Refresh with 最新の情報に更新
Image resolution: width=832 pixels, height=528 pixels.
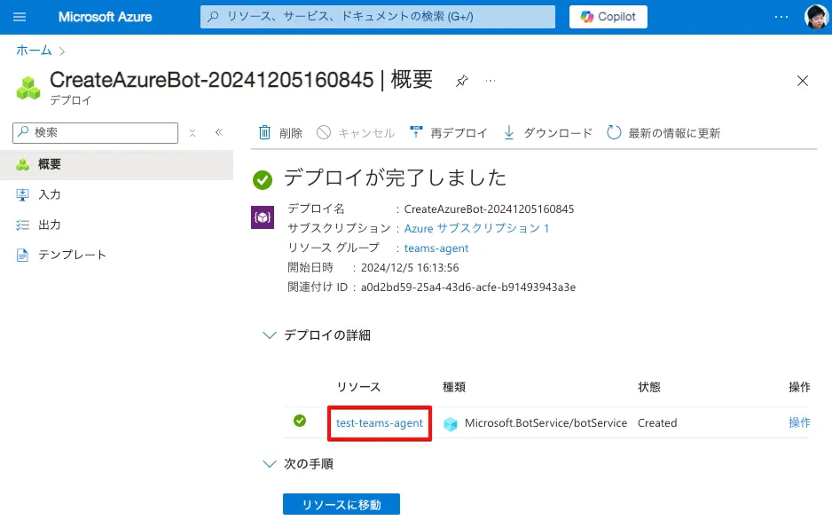(663, 132)
